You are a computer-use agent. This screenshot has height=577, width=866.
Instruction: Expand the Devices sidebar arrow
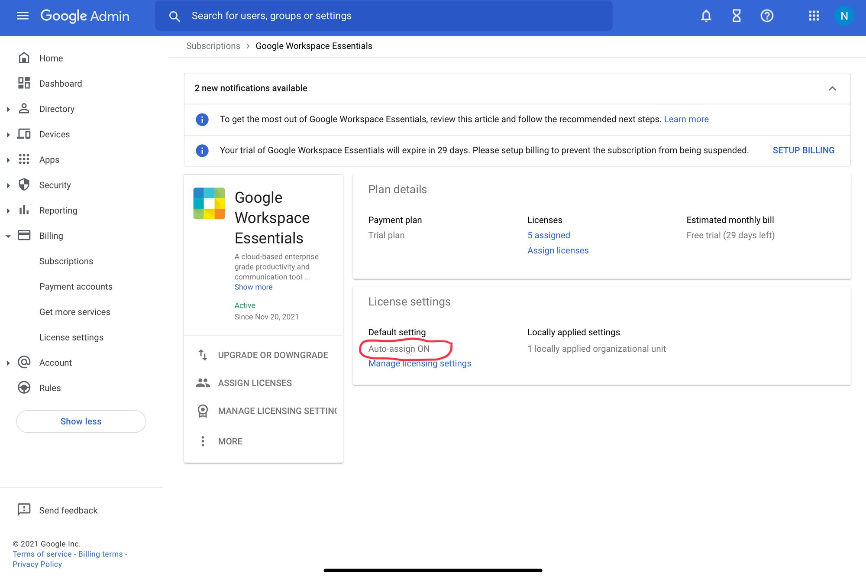click(x=8, y=135)
